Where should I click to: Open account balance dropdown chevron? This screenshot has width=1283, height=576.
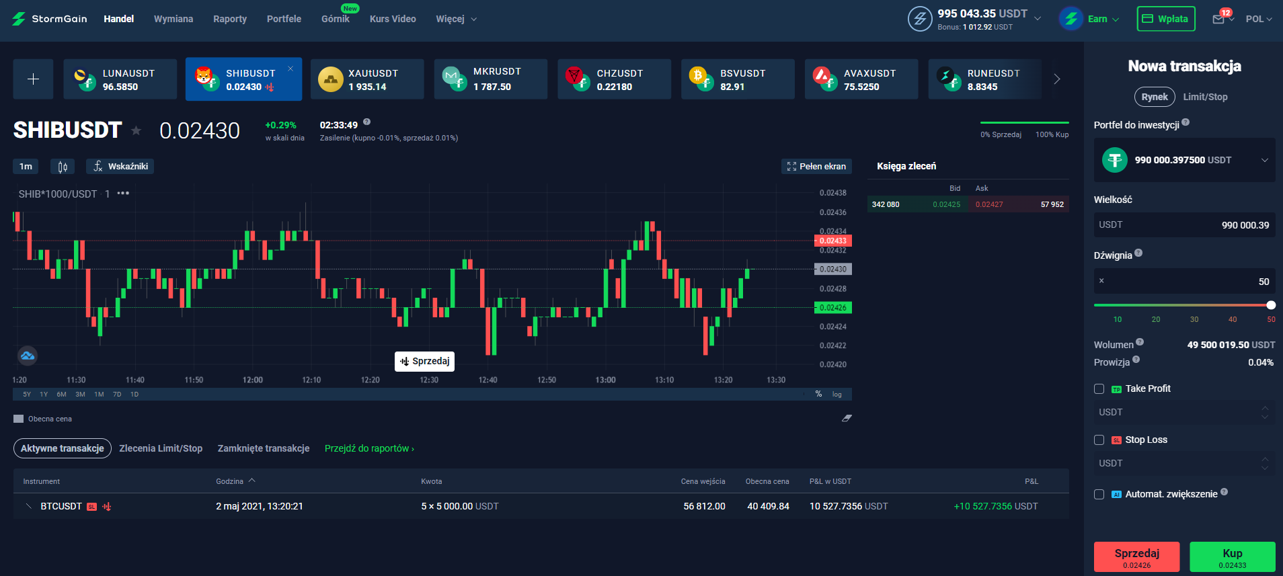click(1038, 19)
